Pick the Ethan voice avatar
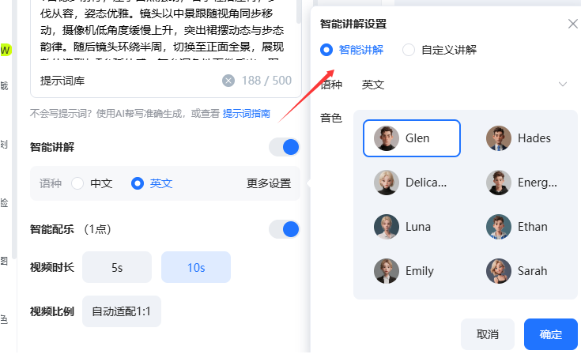 coord(498,227)
